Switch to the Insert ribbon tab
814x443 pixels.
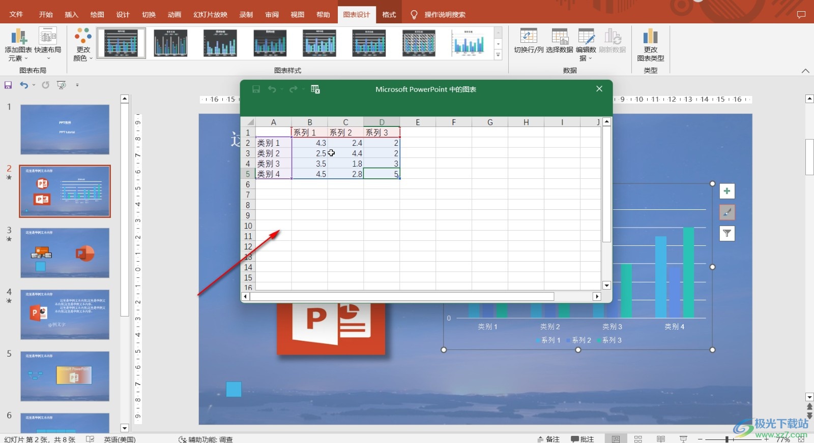pyautogui.click(x=71, y=14)
